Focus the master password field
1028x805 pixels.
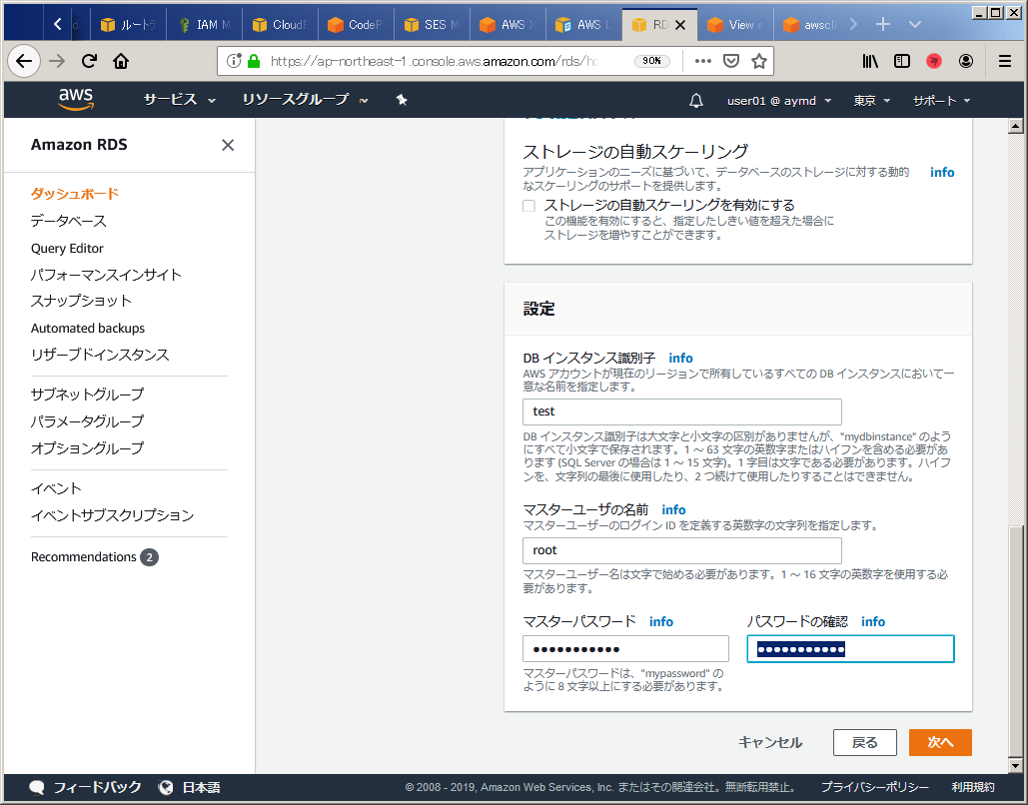coord(625,649)
